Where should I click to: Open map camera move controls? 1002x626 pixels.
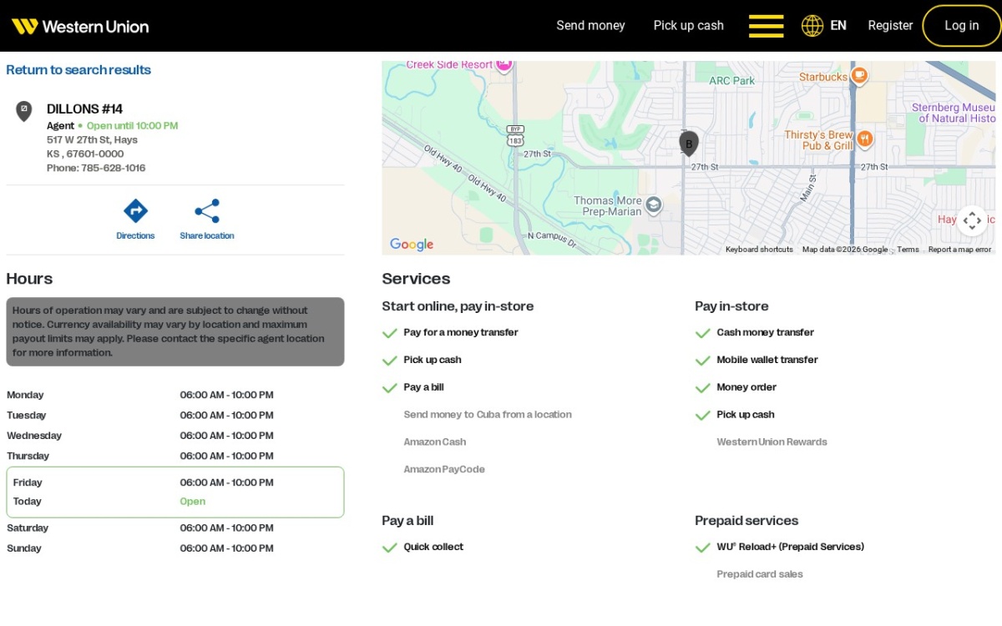[x=972, y=220]
